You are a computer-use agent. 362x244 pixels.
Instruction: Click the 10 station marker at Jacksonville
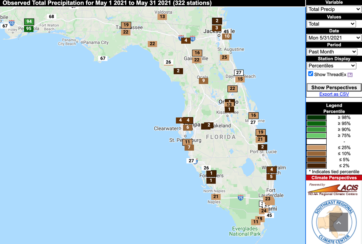(227, 36)
